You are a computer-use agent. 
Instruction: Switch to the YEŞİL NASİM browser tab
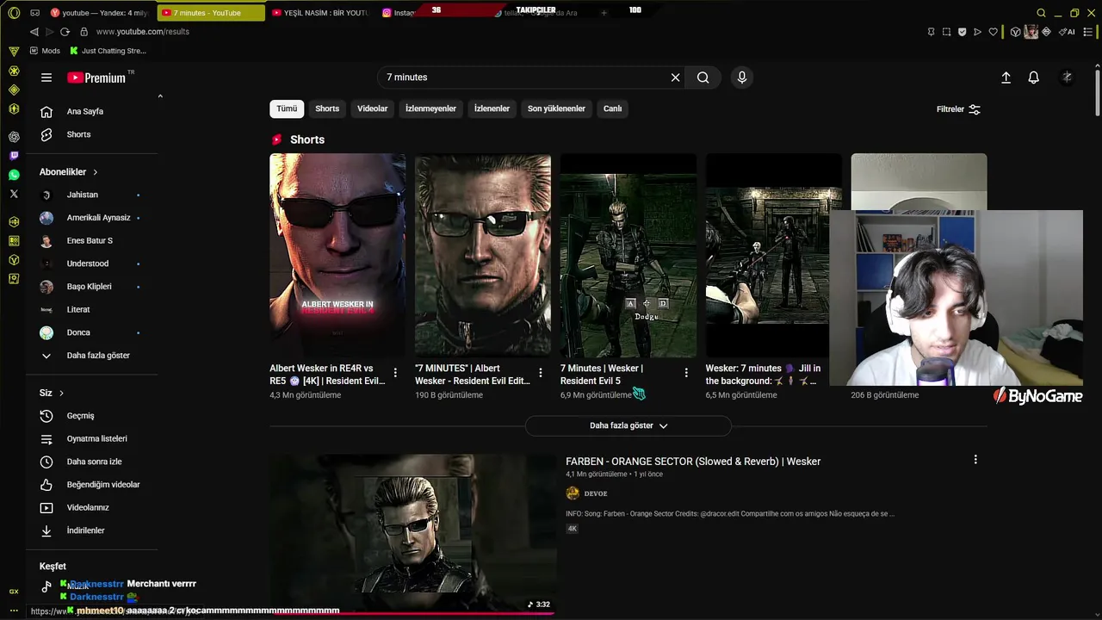(320, 13)
